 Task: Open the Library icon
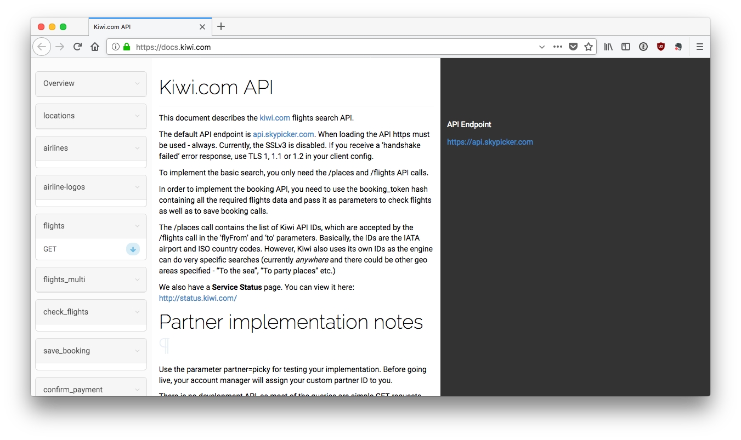[608, 47]
